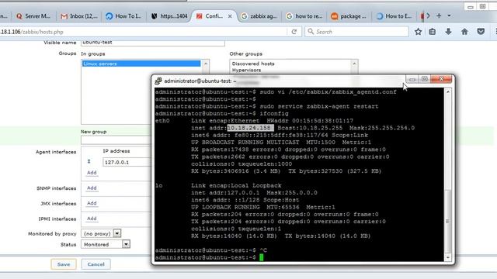Select Hypervisors in Other groups
The image size is (497, 279).
point(246,70)
